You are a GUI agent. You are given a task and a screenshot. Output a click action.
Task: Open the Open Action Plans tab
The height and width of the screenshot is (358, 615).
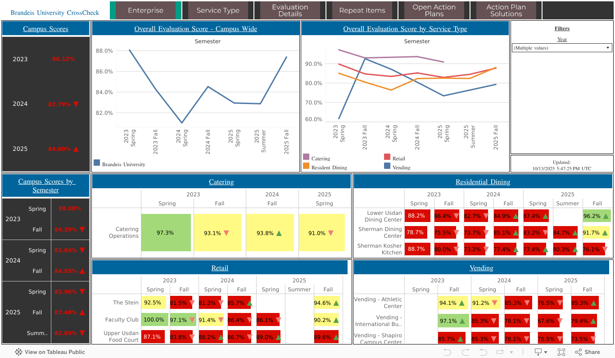pos(434,10)
